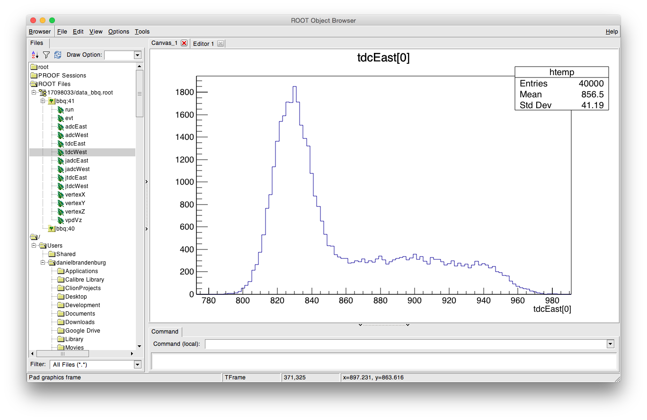
Task: Collapse the bbq;41 tree node
Action: [43, 101]
